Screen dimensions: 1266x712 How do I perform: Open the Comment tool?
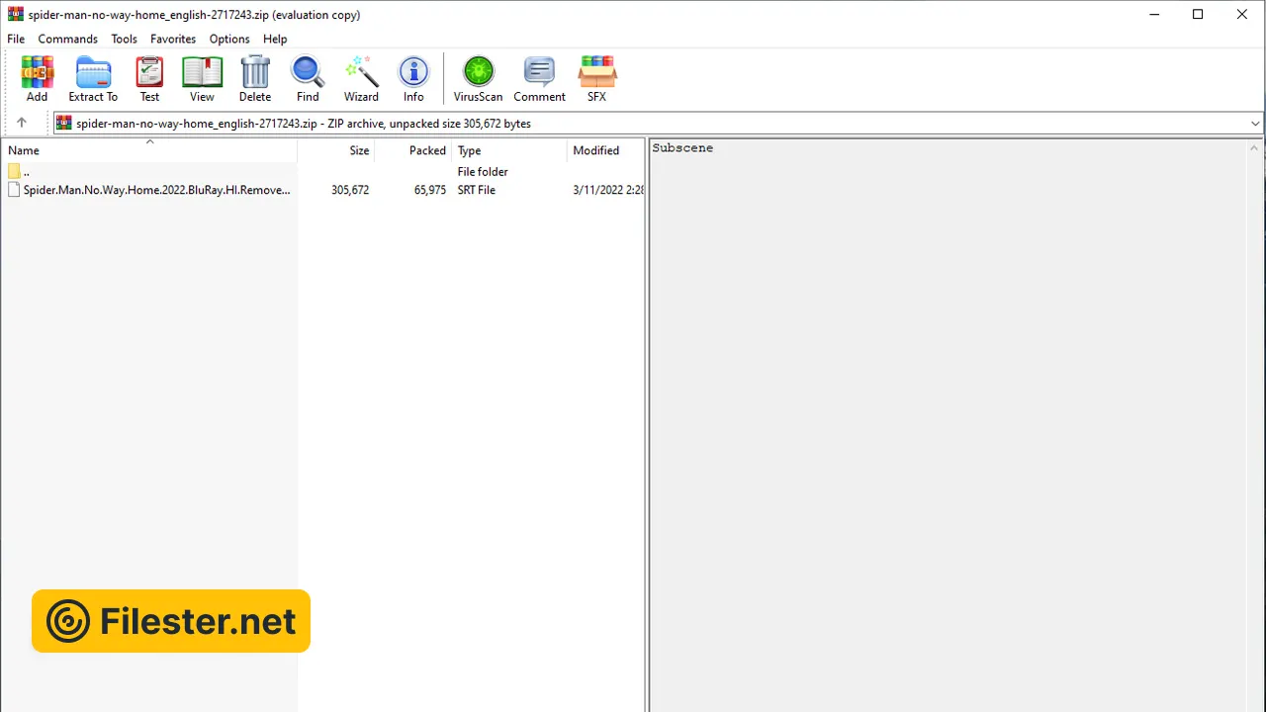pyautogui.click(x=539, y=78)
